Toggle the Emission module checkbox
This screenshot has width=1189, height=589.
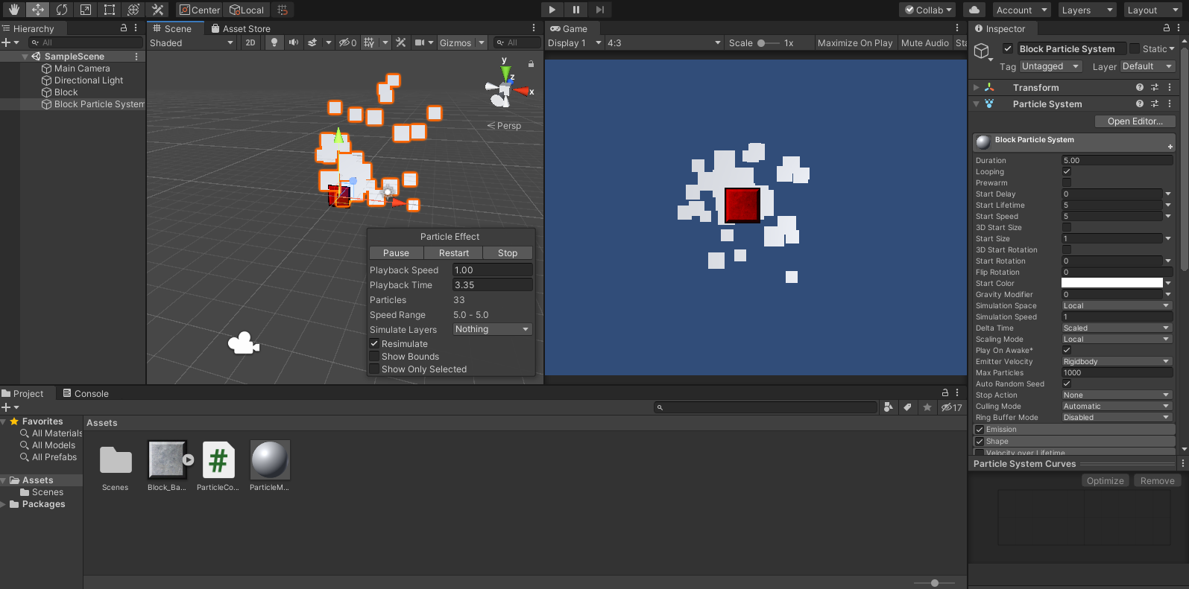coord(980,429)
